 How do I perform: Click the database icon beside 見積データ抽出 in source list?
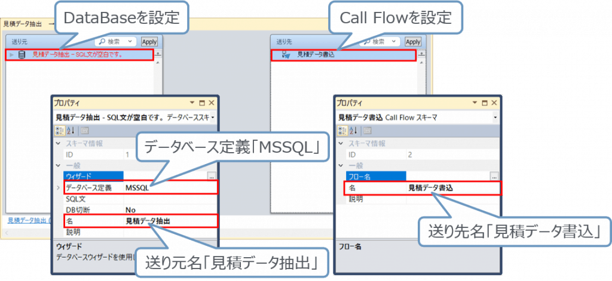click(x=22, y=55)
